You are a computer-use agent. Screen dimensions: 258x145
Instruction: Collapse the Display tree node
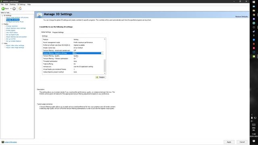[2, 24]
